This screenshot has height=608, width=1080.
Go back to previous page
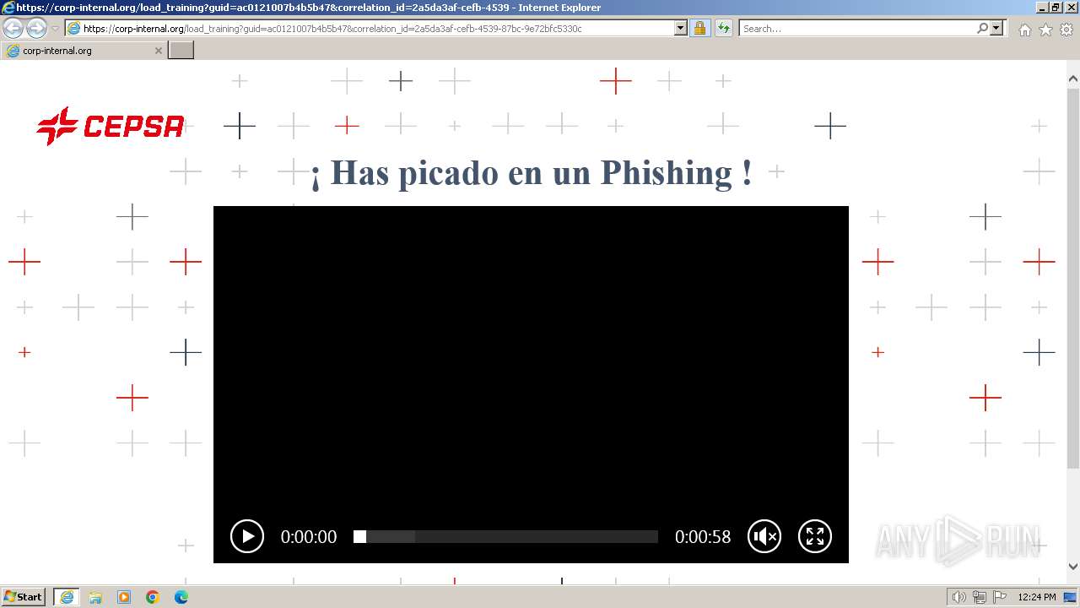coord(13,29)
